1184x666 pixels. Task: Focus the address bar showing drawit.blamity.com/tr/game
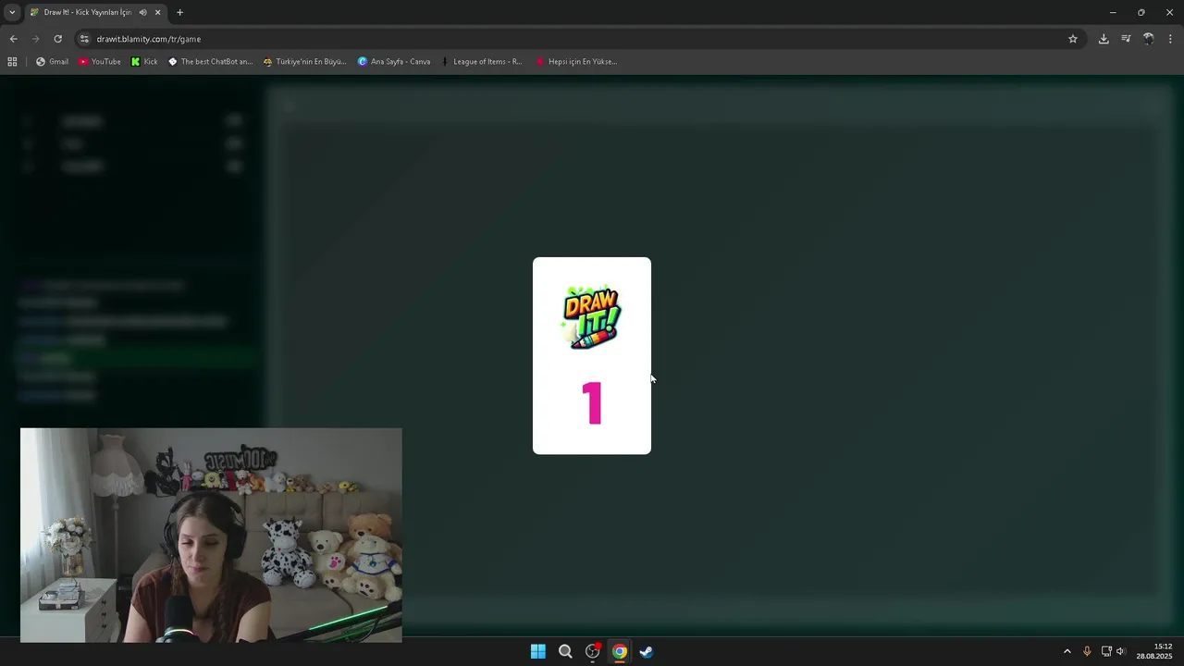coord(573,39)
